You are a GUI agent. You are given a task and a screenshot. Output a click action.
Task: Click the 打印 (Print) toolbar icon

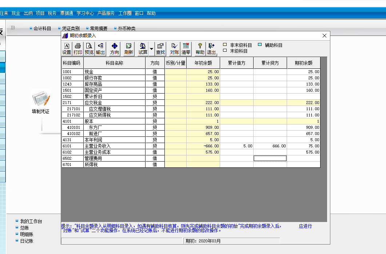pyautogui.click(x=78, y=49)
